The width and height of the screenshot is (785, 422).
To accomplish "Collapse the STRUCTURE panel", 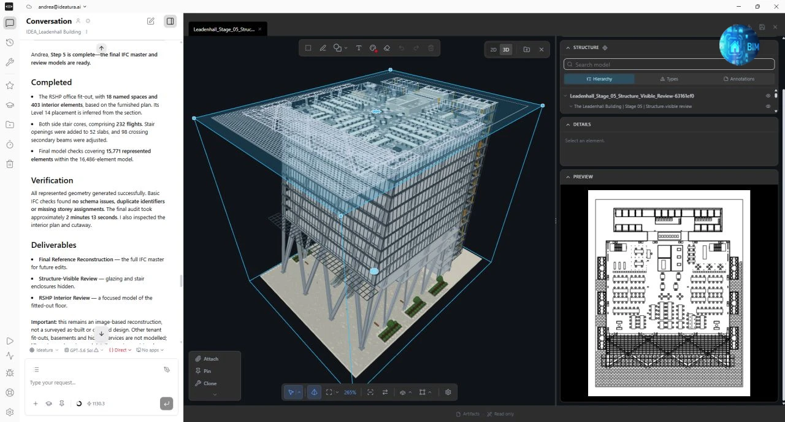I will [568, 47].
